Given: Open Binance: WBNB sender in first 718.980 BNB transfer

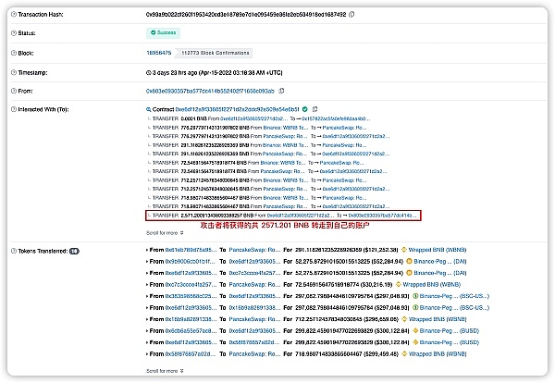Looking at the screenshot, I should point(286,198).
